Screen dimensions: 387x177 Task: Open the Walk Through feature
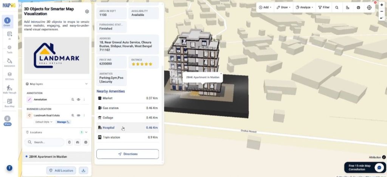click(x=9, y=89)
